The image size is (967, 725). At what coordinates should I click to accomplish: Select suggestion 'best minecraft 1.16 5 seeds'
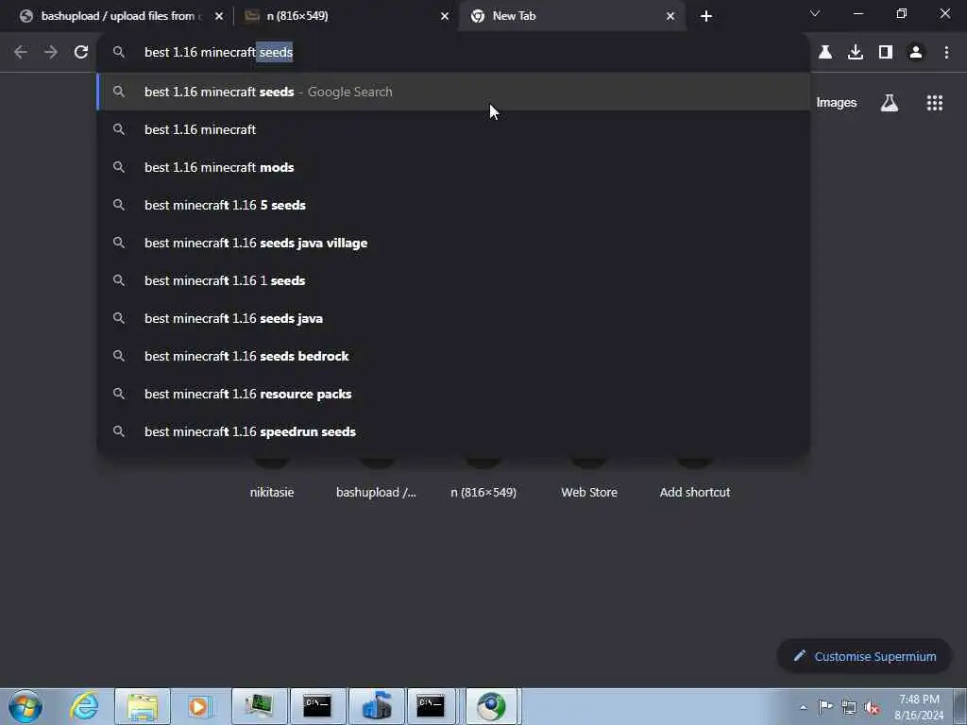click(453, 205)
